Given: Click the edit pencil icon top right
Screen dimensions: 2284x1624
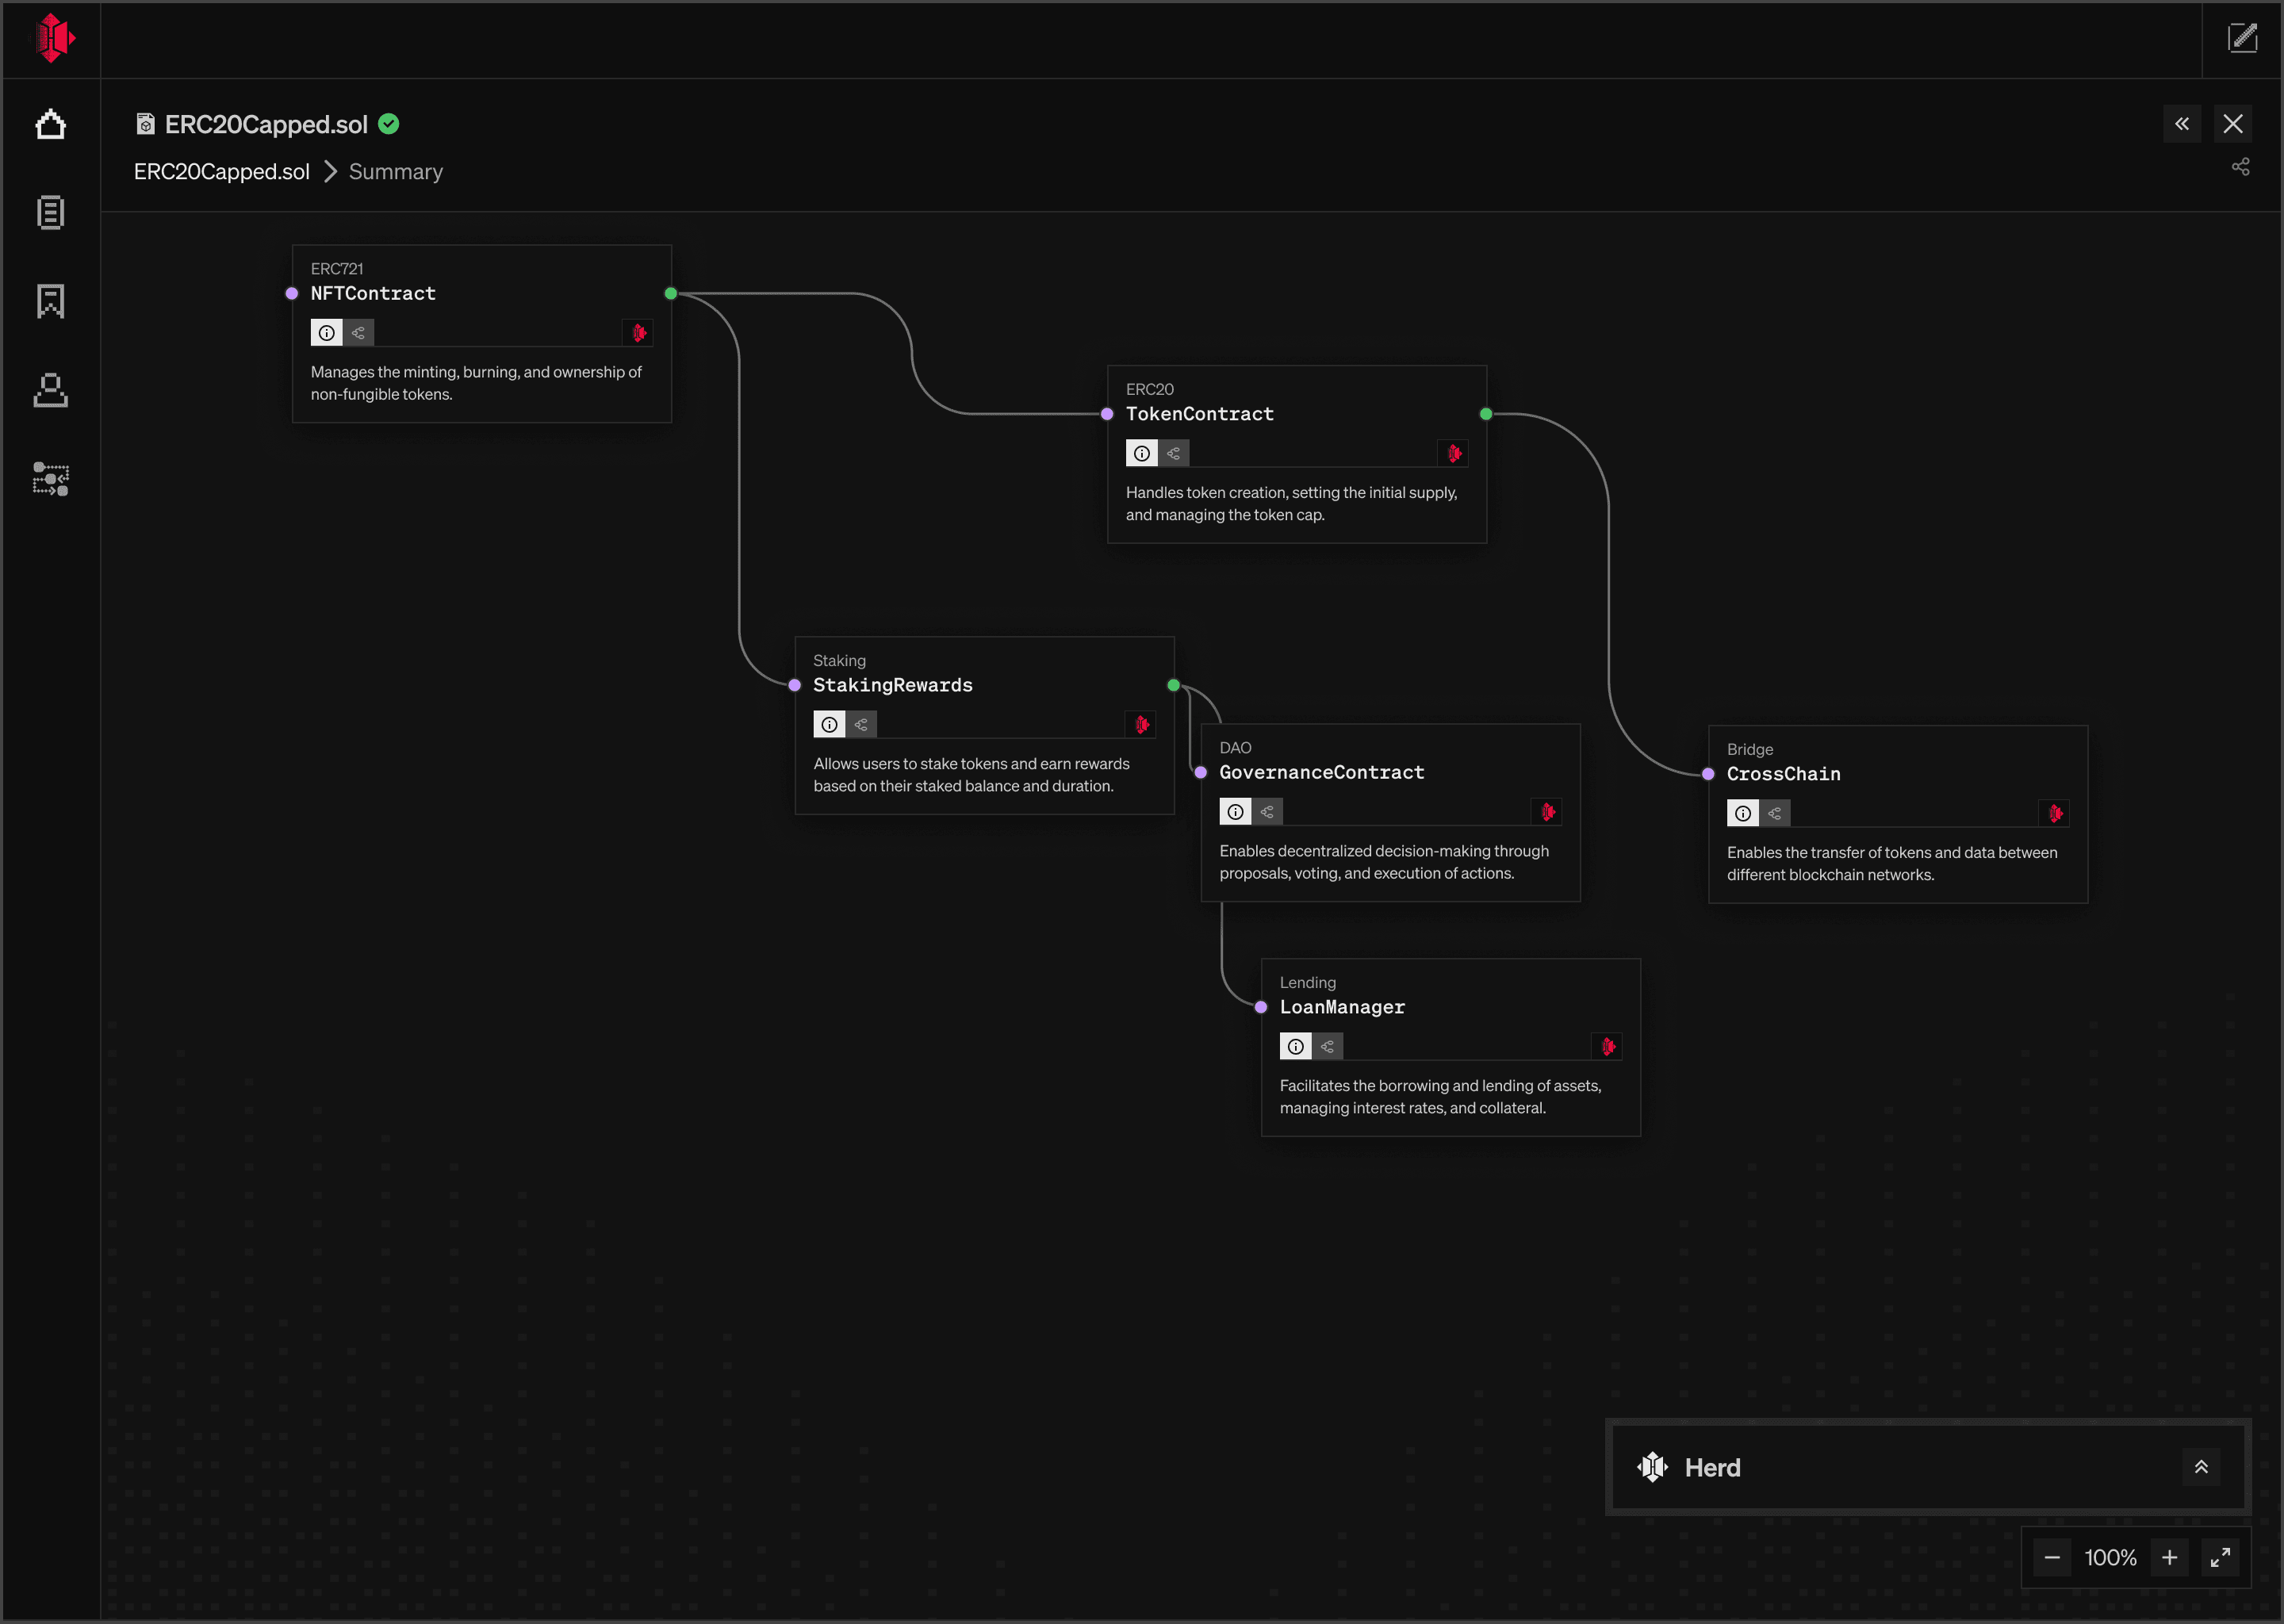Looking at the screenshot, I should coord(2242,38).
